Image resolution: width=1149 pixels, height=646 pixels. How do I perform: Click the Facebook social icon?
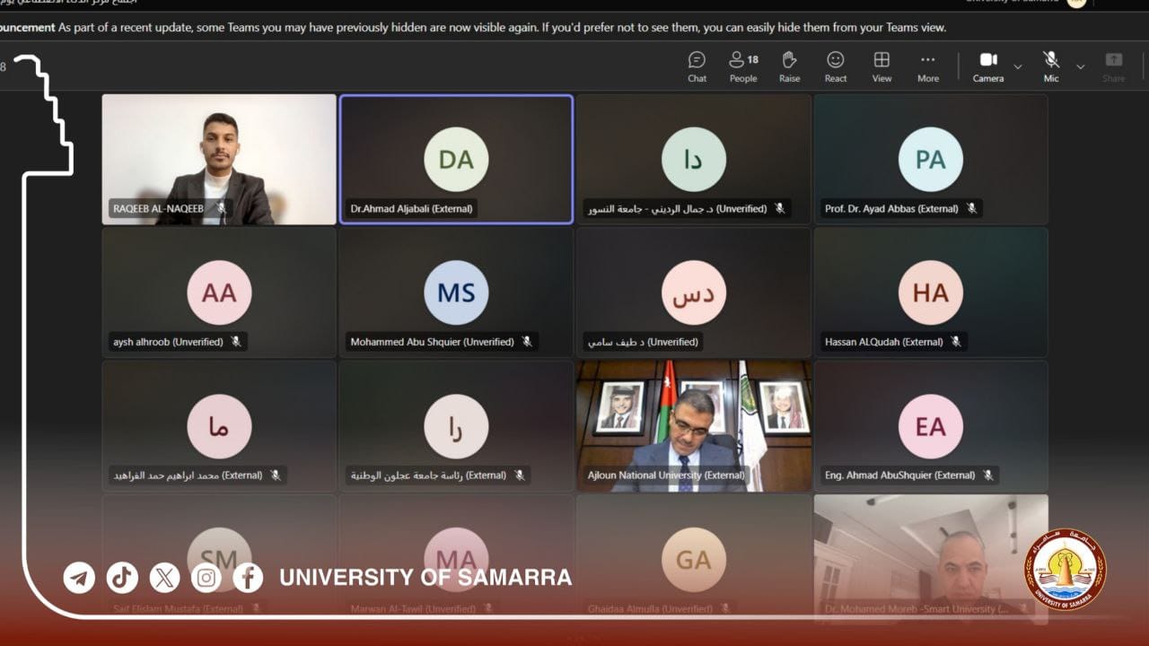click(248, 578)
